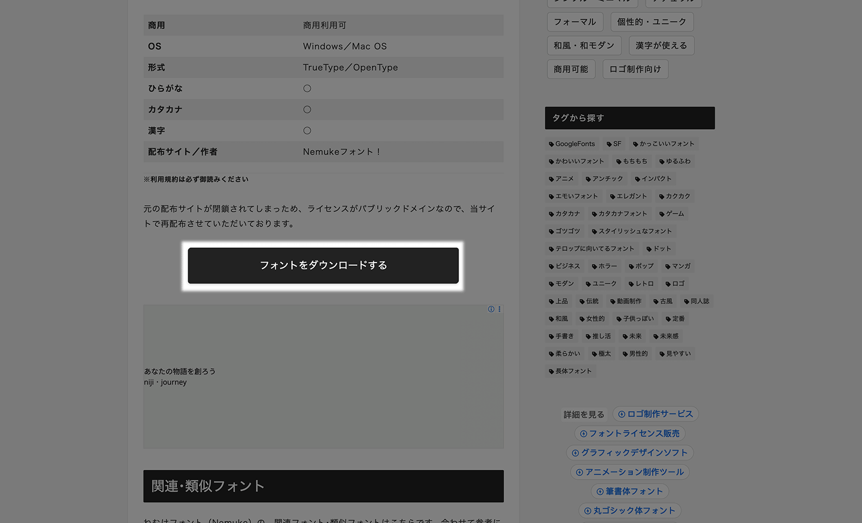The height and width of the screenshot is (523, 862).
Task: Open the アニメーション制作ツール link
Action: coord(629,472)
